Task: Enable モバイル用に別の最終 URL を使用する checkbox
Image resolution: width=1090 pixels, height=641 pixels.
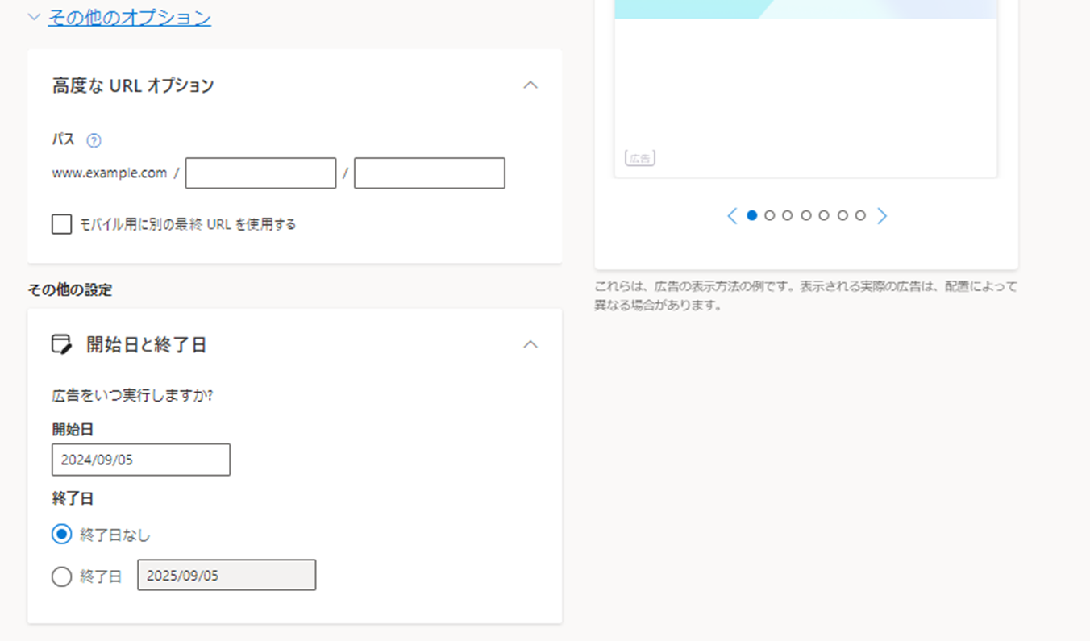Action: (61, 224)
